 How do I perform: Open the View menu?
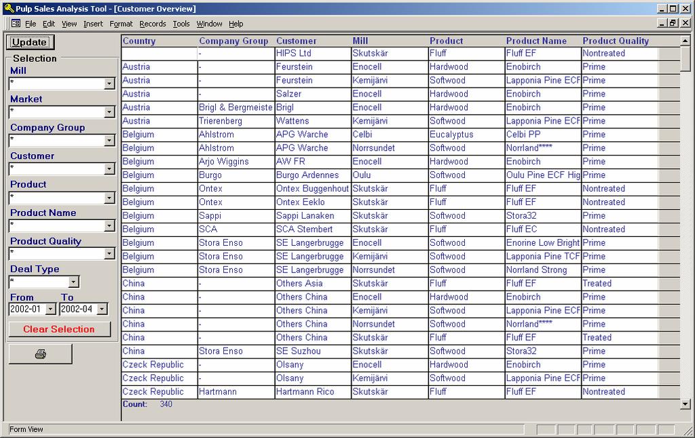coord(69,24)
